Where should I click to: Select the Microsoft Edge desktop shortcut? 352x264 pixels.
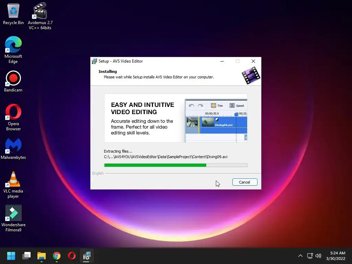(13, 50)
